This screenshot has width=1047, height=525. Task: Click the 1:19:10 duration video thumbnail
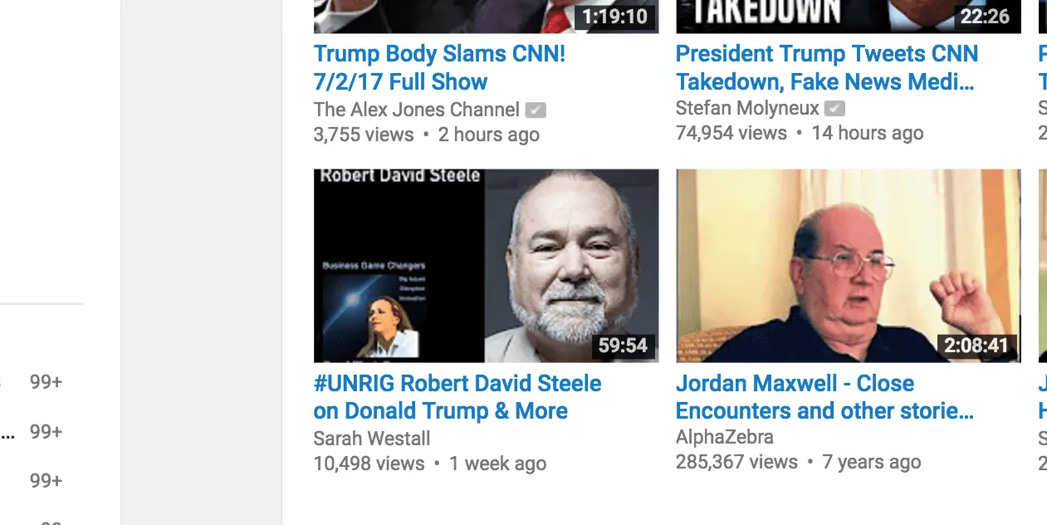pos(486,17)
